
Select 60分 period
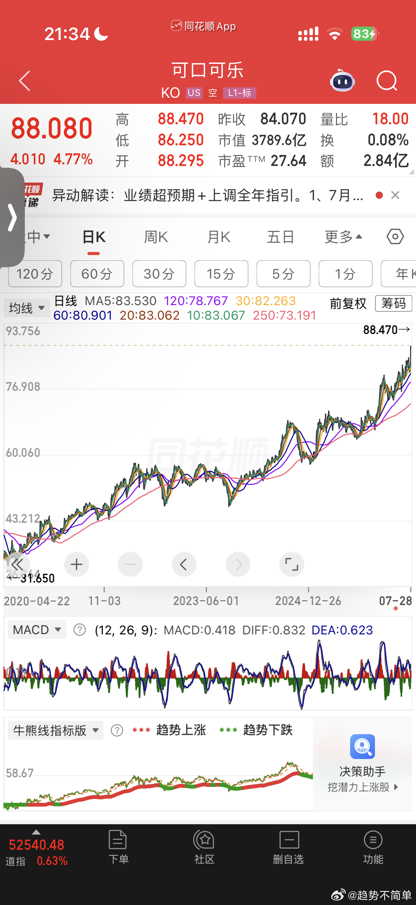[97, 274]
